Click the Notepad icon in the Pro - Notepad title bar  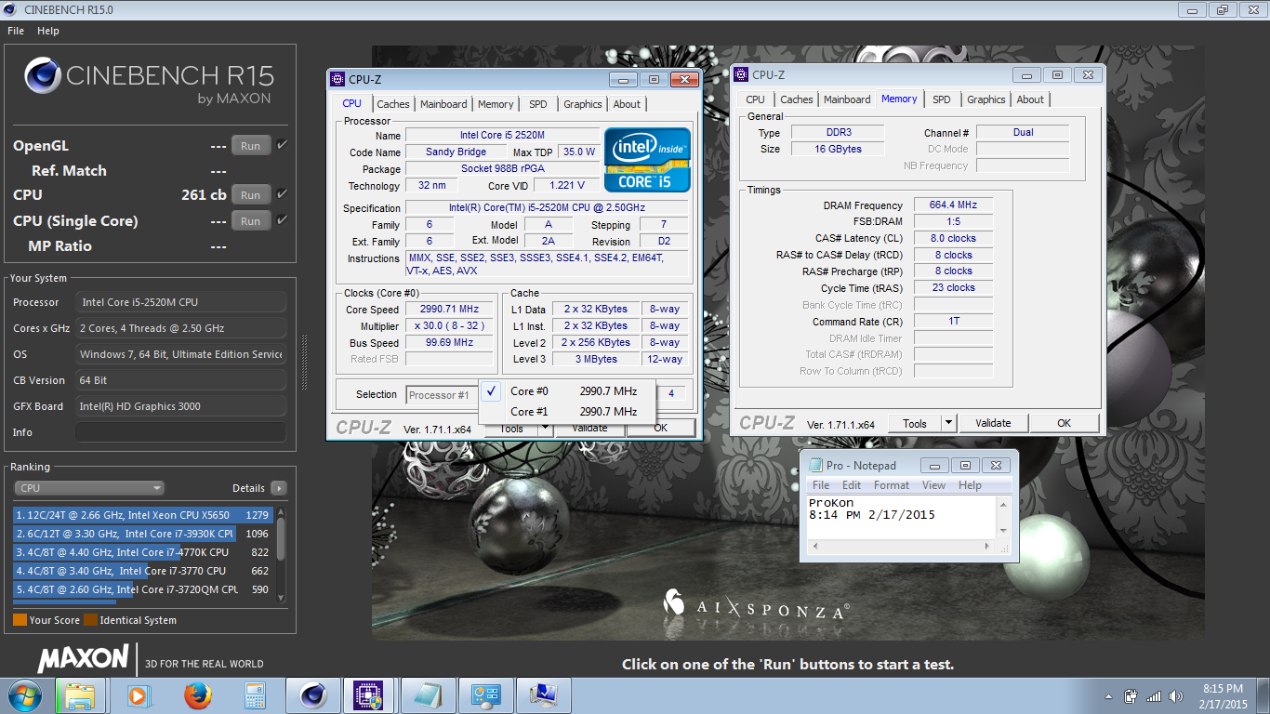pyautogui.click(x=815, y=465)
